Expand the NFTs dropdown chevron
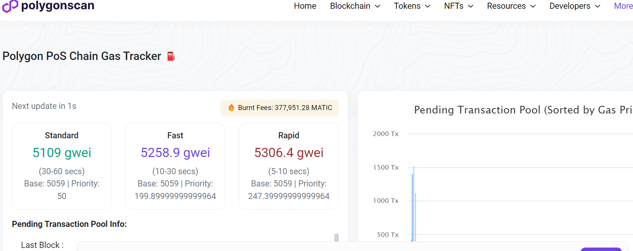The image size is (633, 251). coord(471,6)
